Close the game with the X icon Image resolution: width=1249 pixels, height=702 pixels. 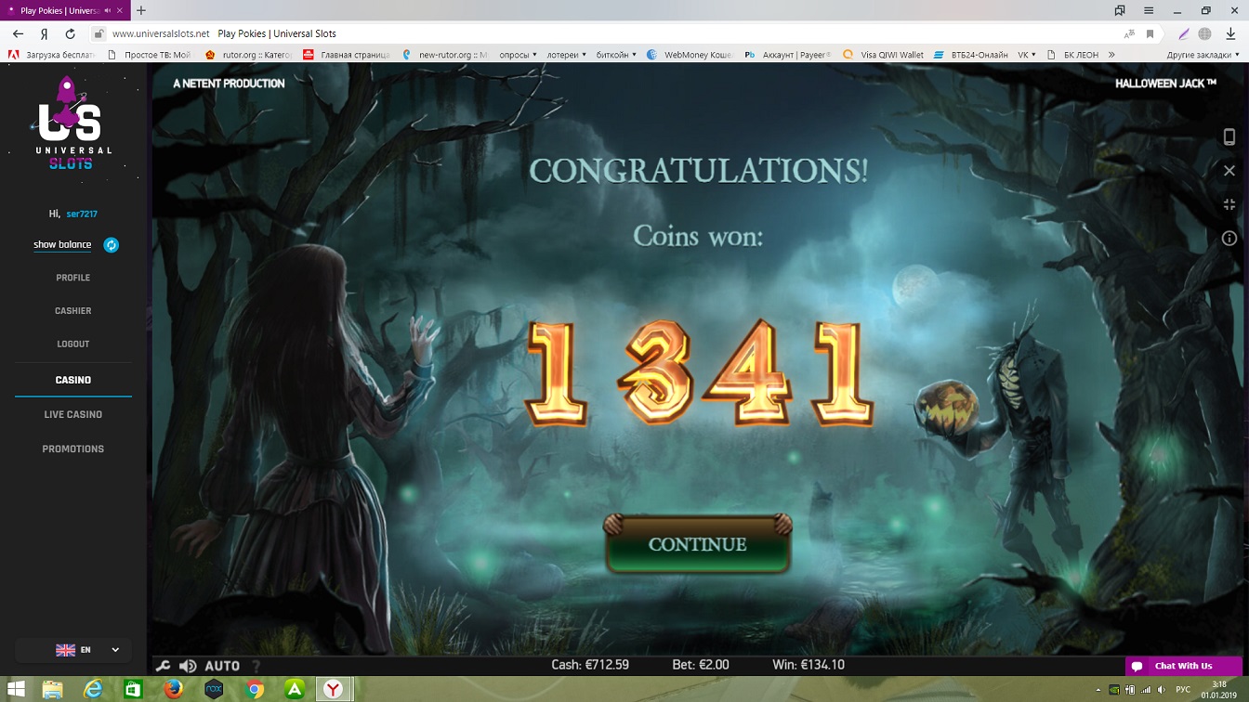tap(1229, 171)
